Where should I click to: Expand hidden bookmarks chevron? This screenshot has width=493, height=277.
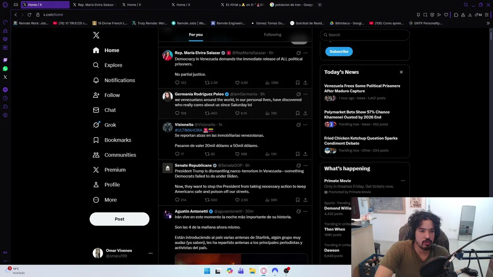(x=488, y=23)
